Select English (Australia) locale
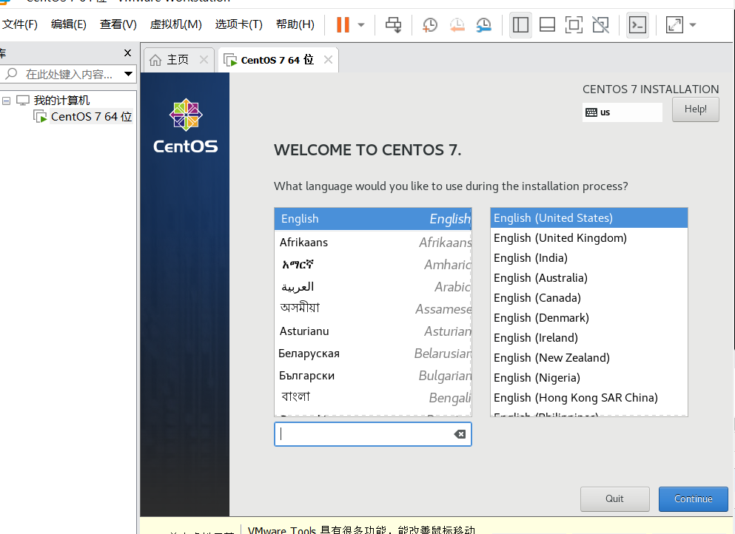Viewport: 735px width, 534px height. coord(588,278)
